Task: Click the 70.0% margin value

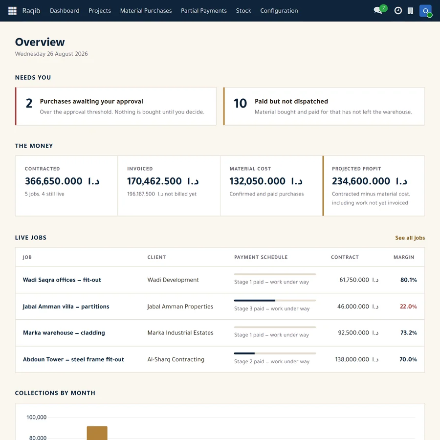Action: 408,359
